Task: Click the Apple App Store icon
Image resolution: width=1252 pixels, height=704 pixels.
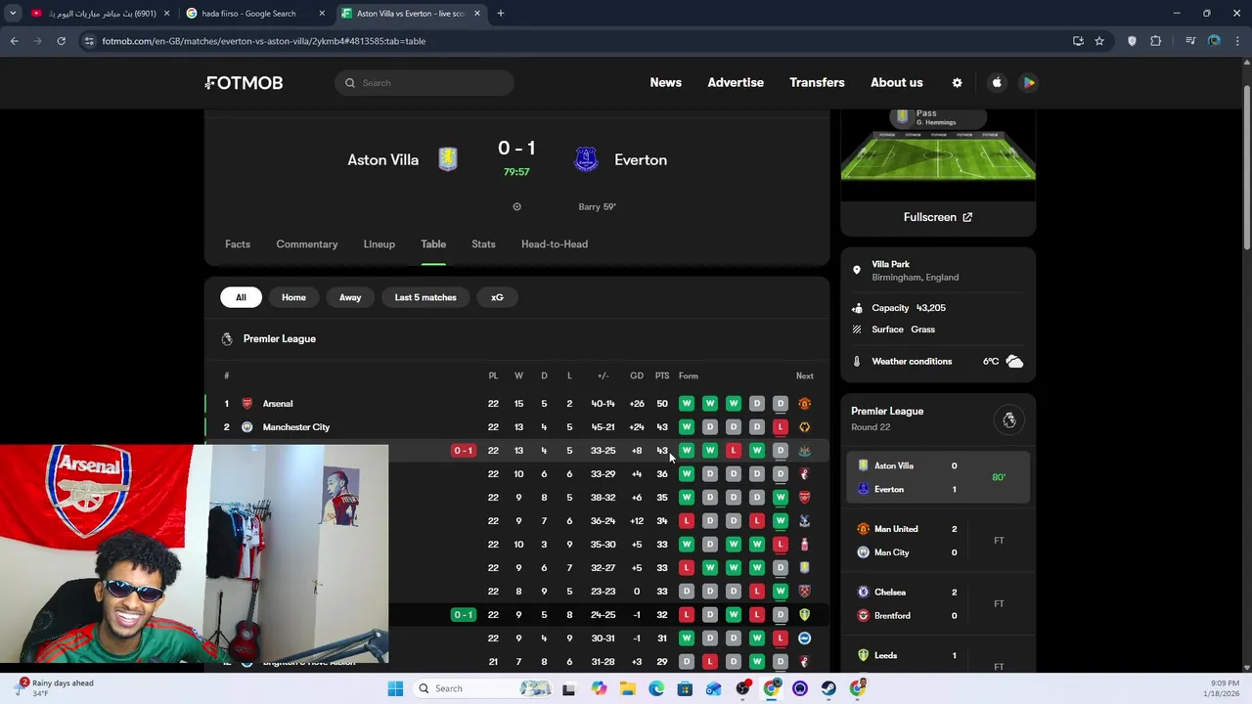Action: coord(997,83)
